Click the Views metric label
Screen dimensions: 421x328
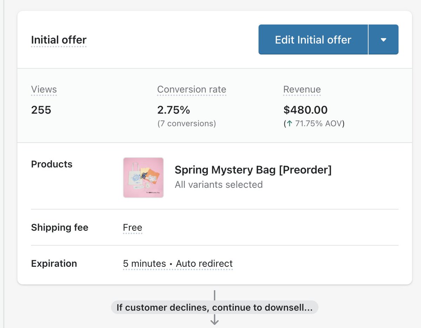pyautogui.click(x=44, y=89)
